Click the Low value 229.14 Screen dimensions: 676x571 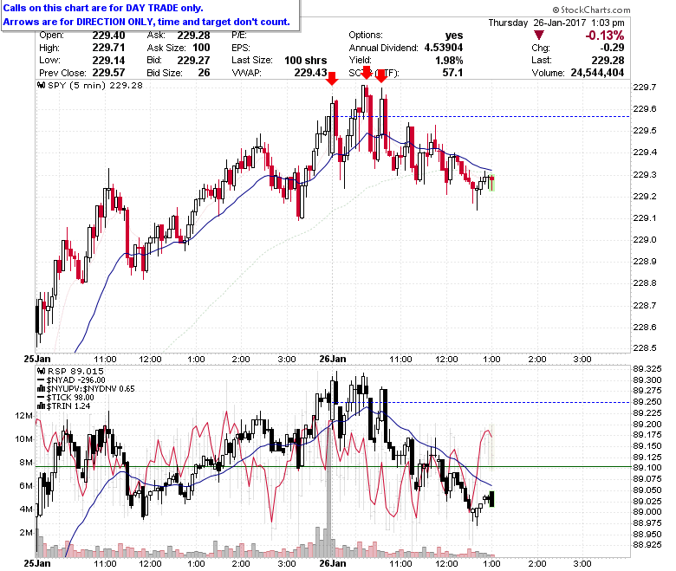click(108, 61)
